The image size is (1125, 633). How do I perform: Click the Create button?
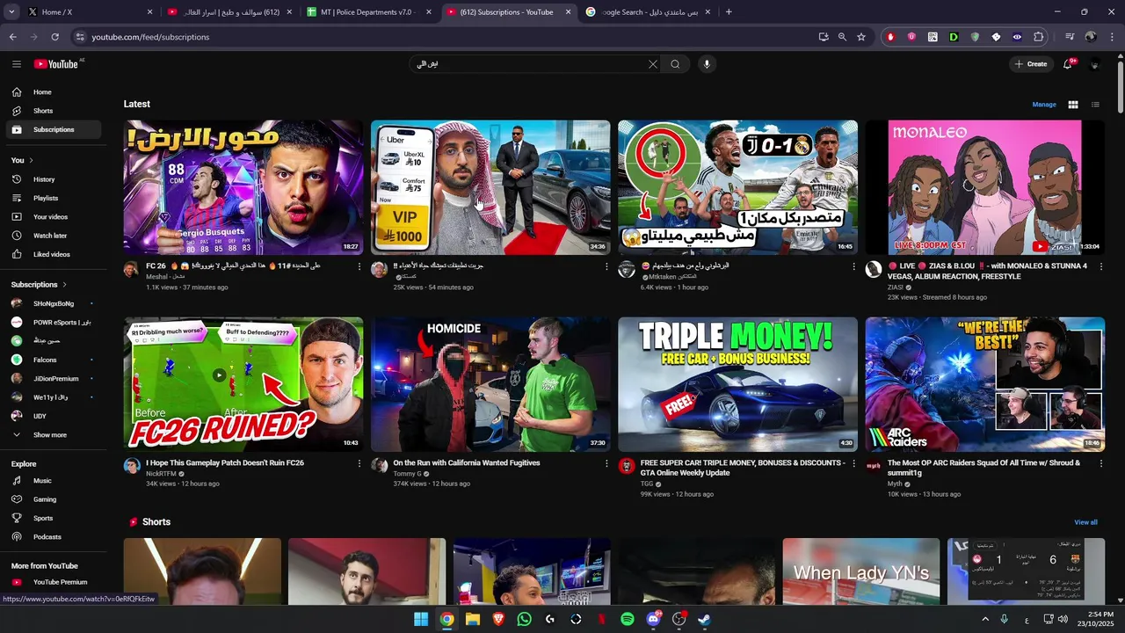pos(1030,64)
